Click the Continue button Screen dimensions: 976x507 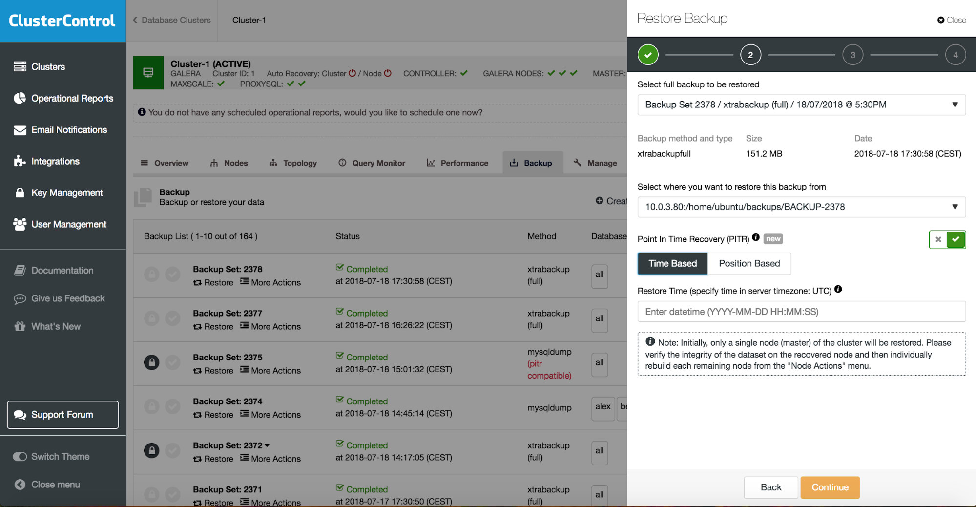click(x=830, y=487)
